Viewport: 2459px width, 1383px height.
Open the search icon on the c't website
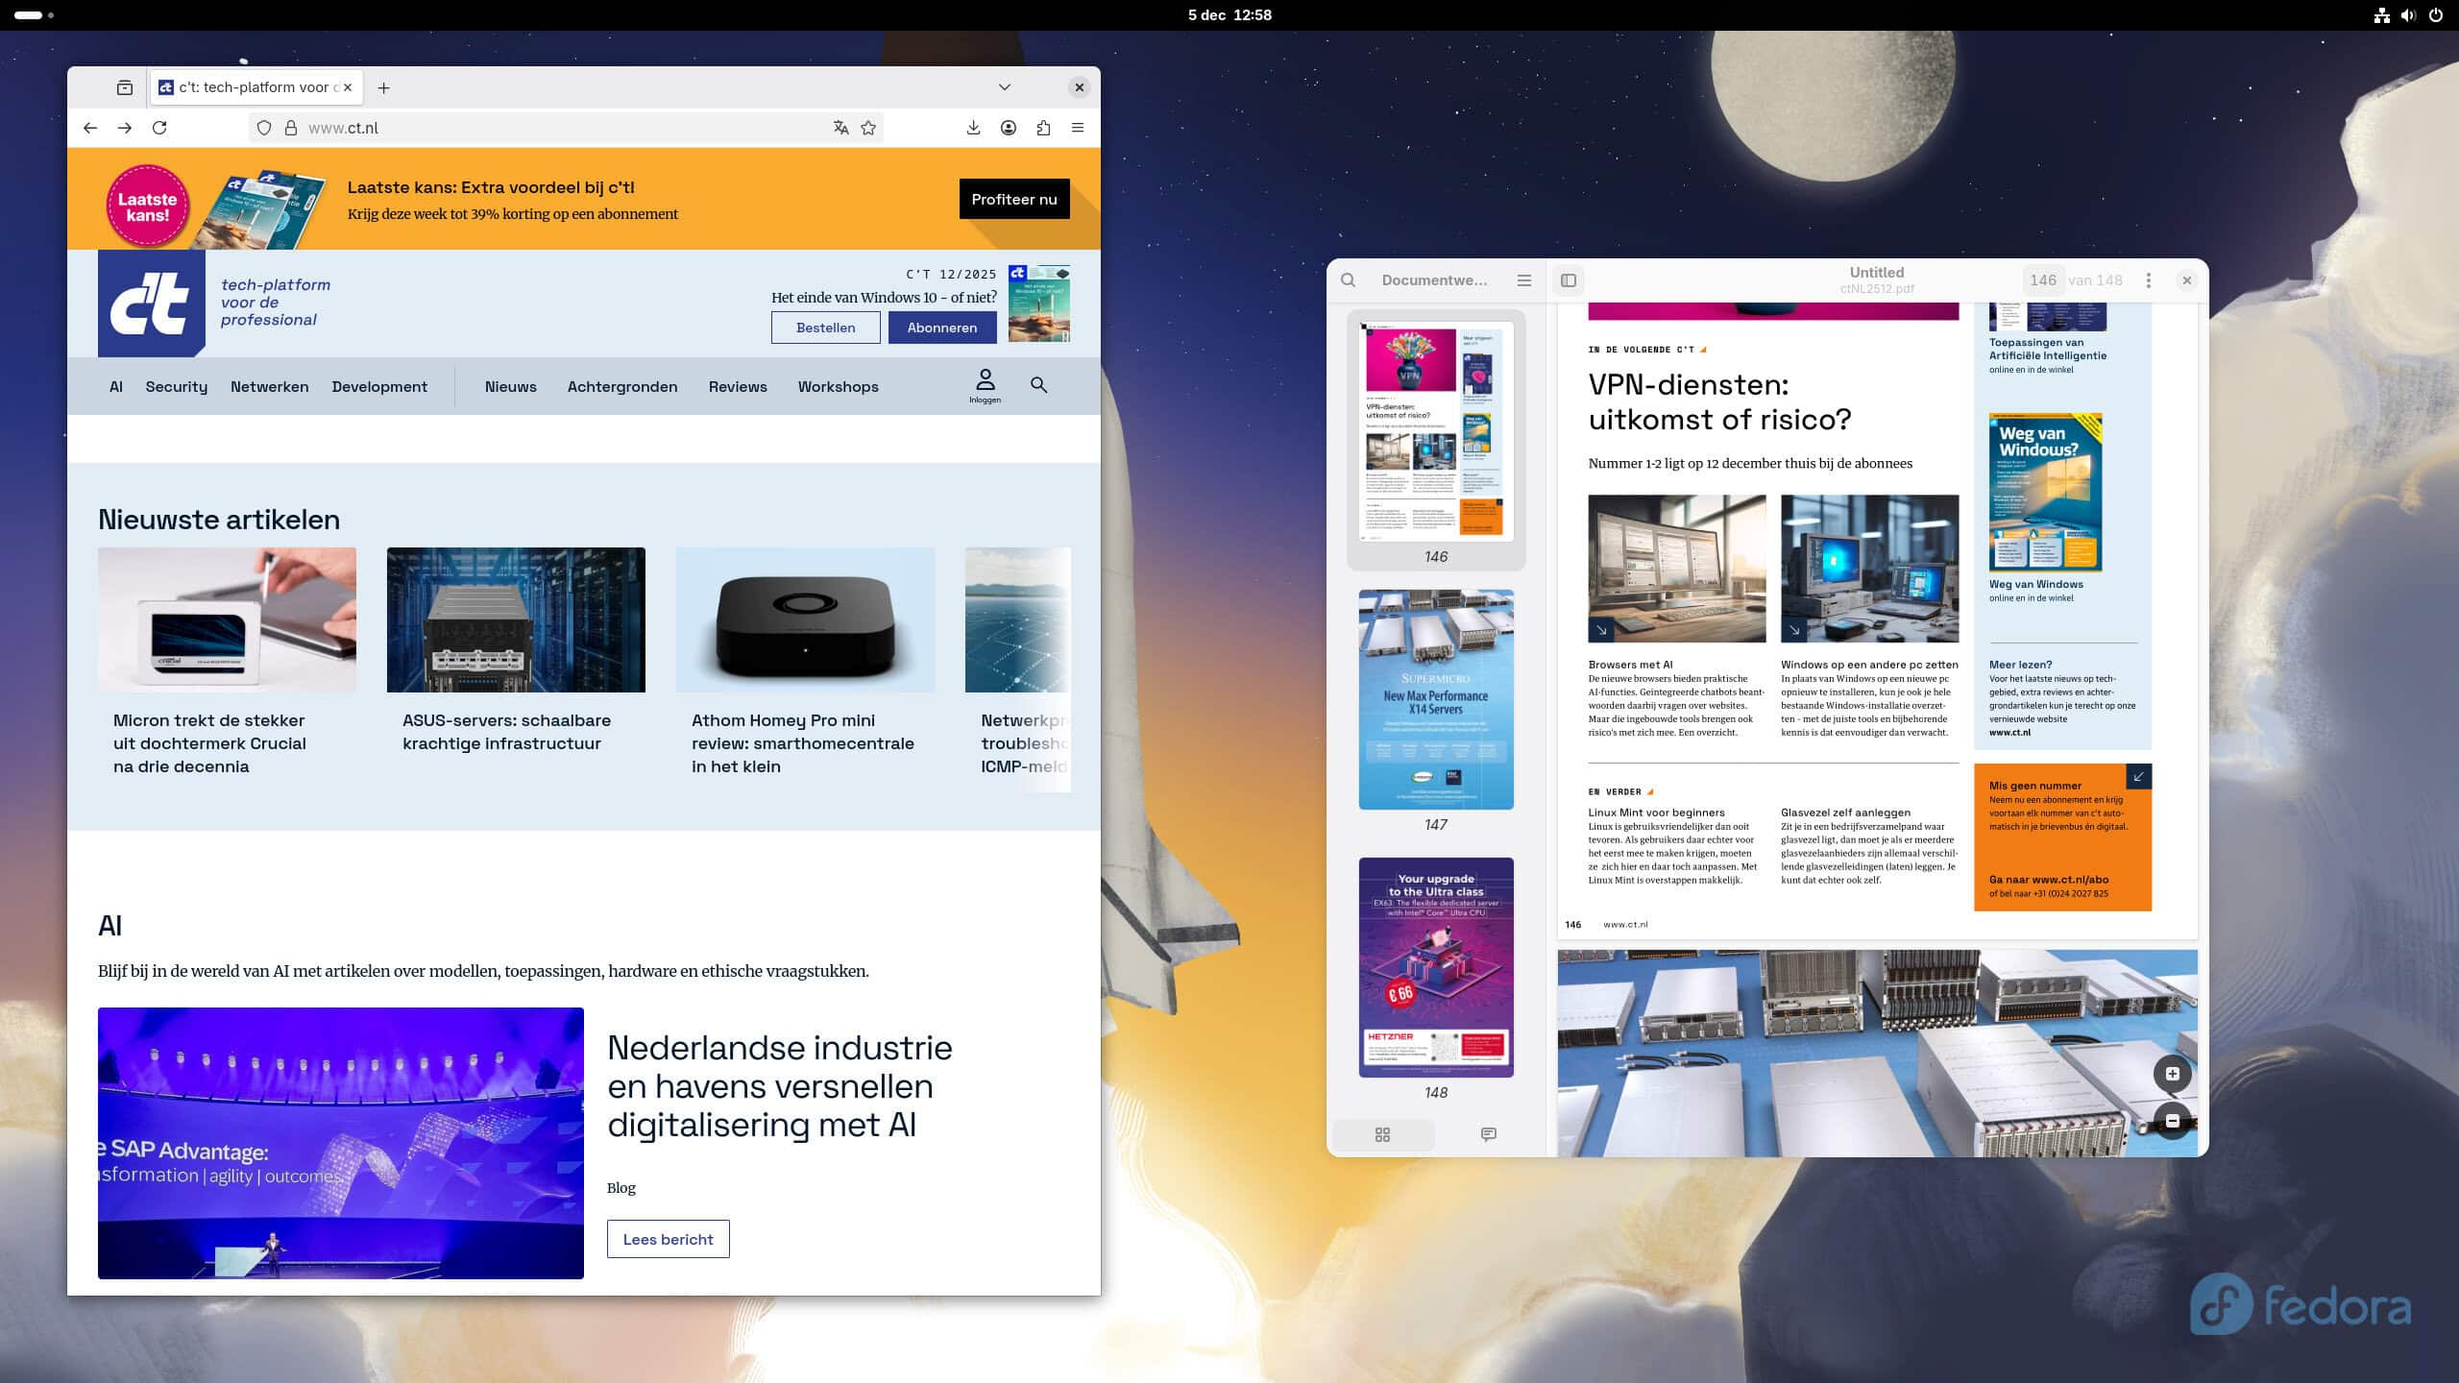(x=1039, y=385)
